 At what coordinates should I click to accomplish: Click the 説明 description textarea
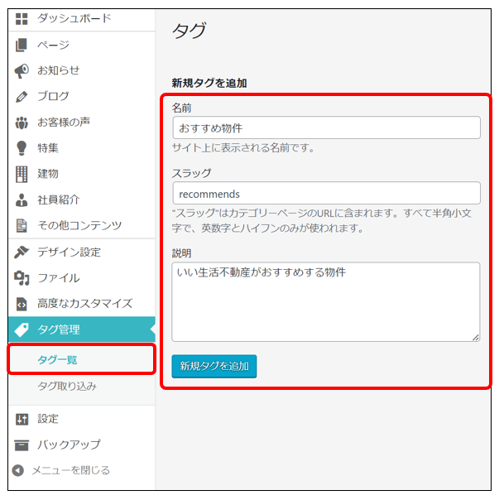coord(326,302)
